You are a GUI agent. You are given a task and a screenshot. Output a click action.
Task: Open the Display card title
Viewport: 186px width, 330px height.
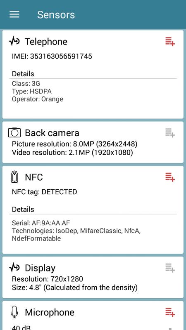(x=40, y=268)
